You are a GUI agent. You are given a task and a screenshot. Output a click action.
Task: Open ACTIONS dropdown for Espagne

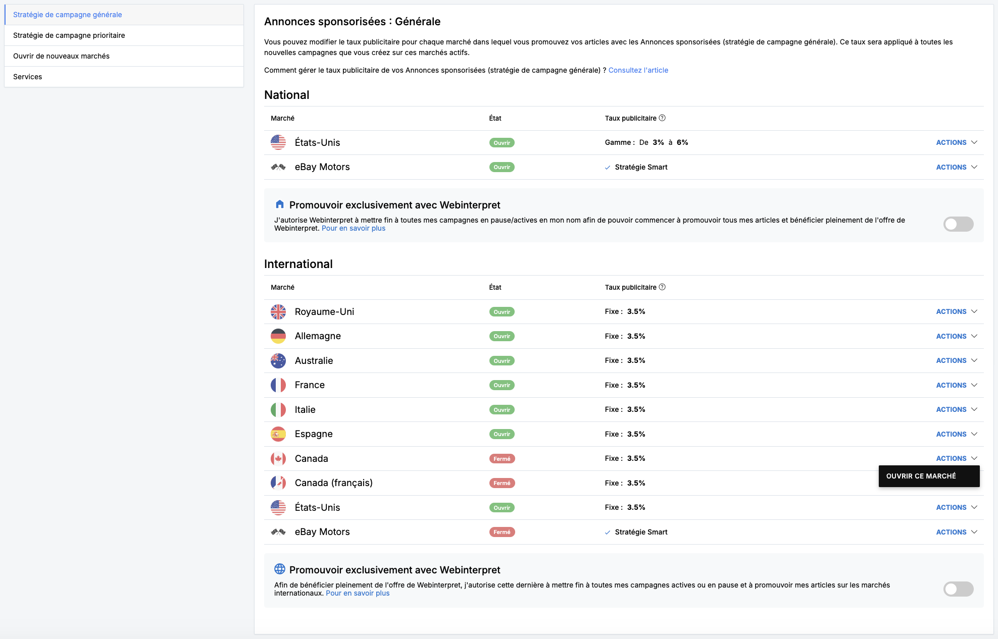pos(957,434)
